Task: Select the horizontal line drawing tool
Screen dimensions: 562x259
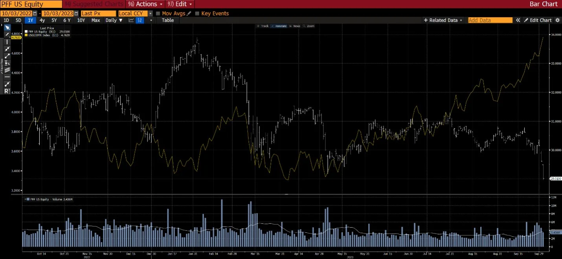Action: 7,77
